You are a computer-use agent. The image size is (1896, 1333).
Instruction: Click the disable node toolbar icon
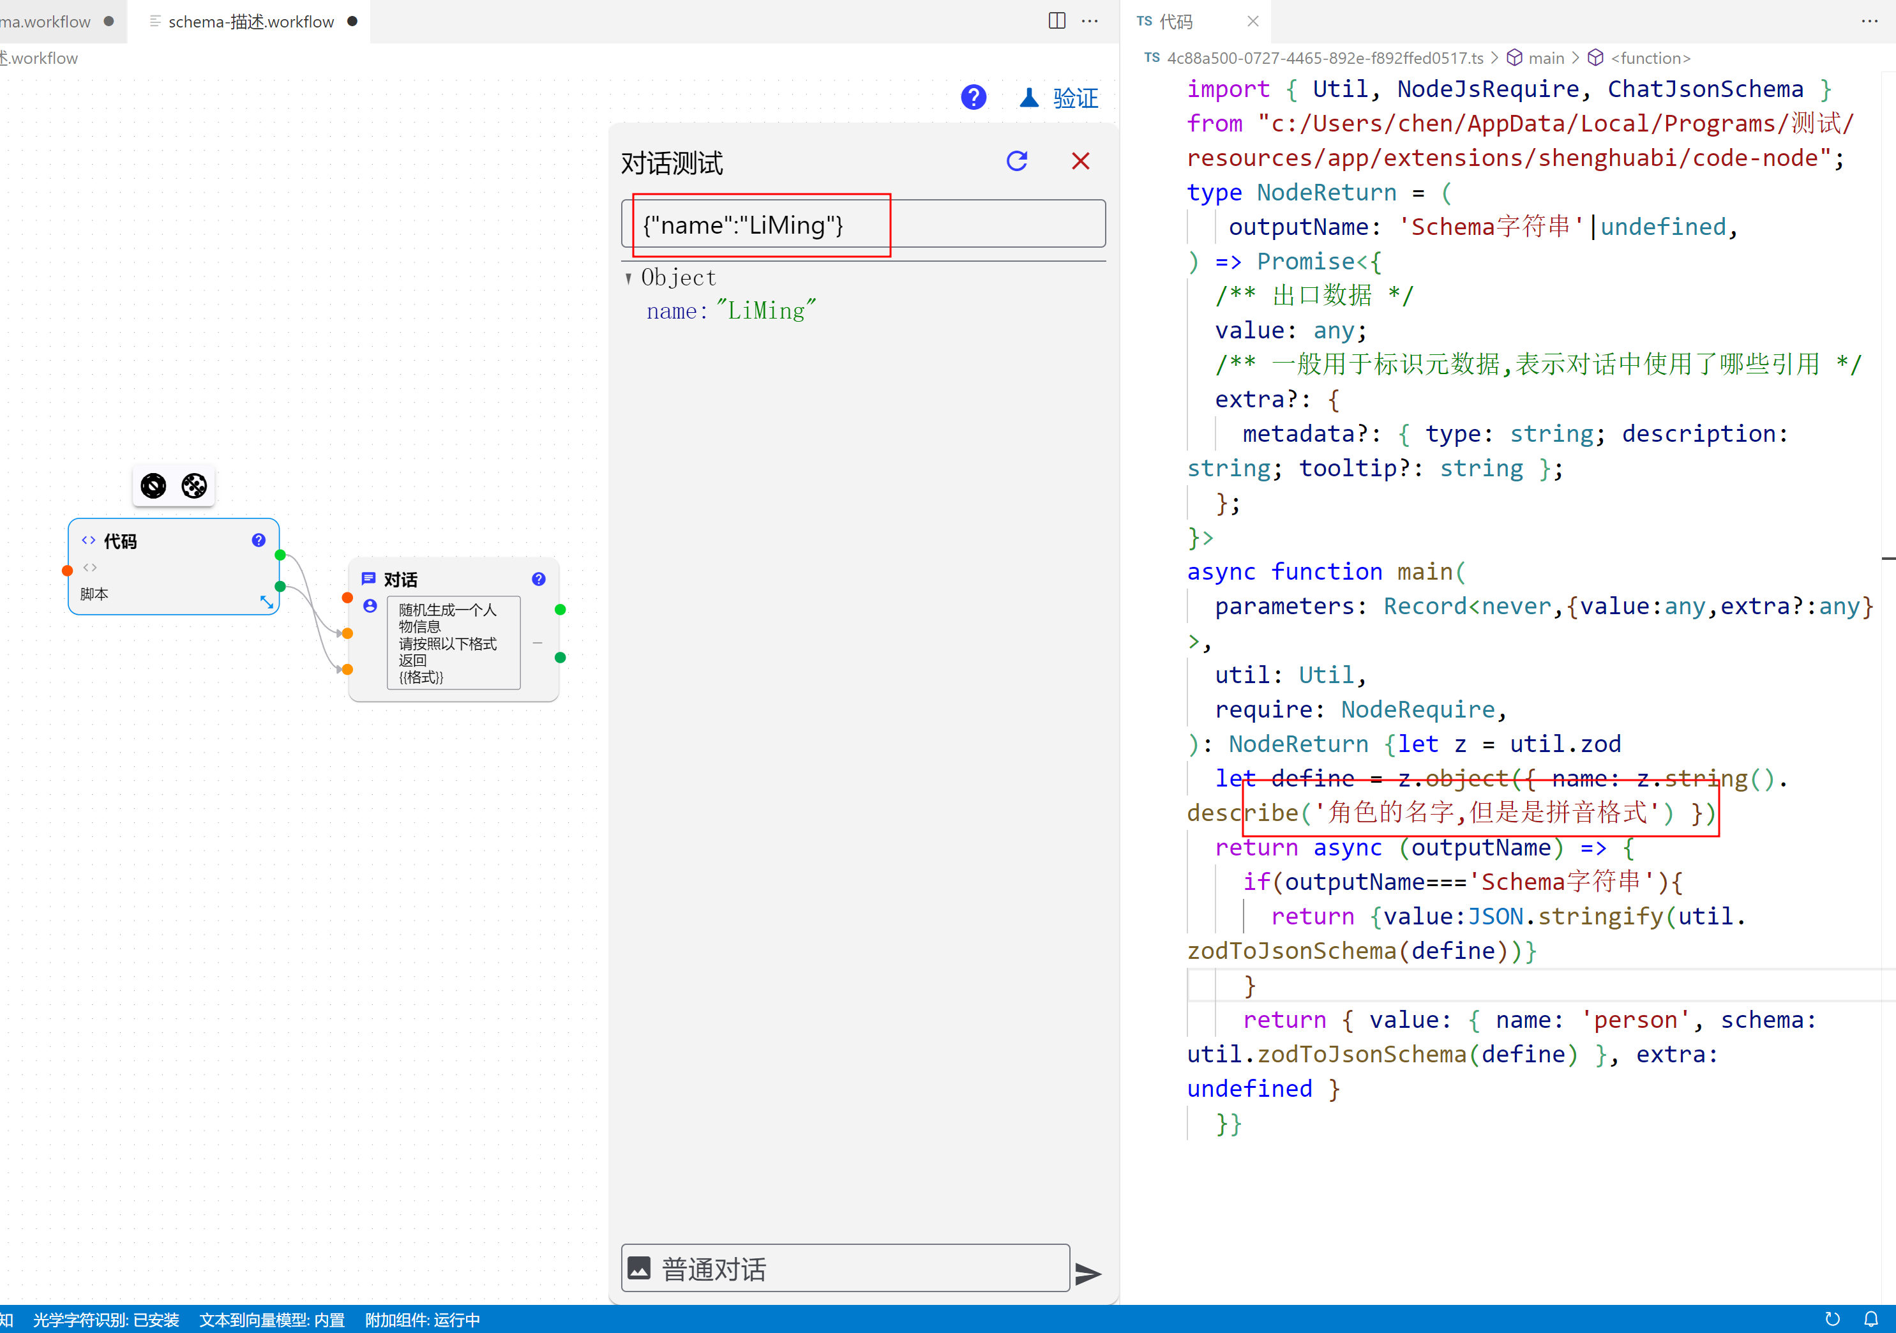tap(154, 486)
